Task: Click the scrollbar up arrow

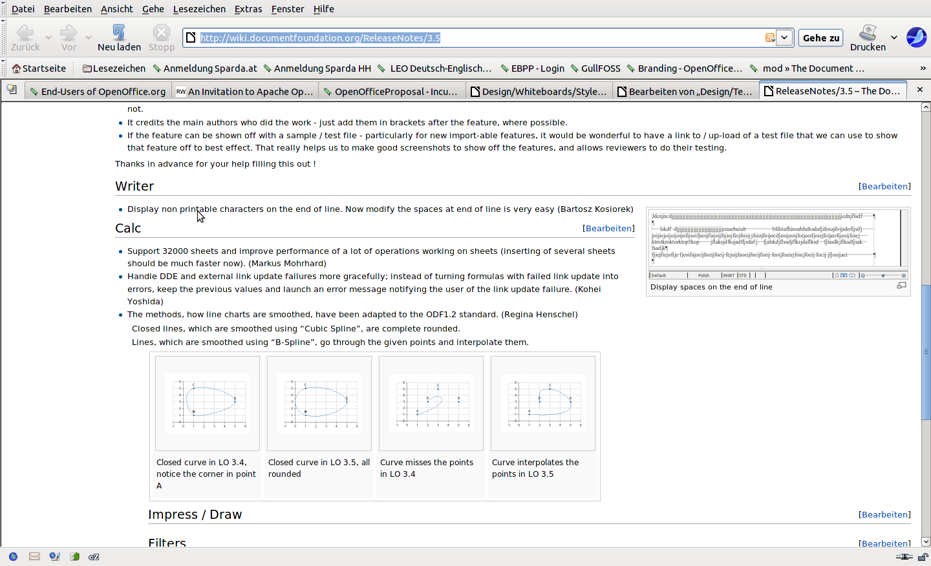Action: coord(926,107)
